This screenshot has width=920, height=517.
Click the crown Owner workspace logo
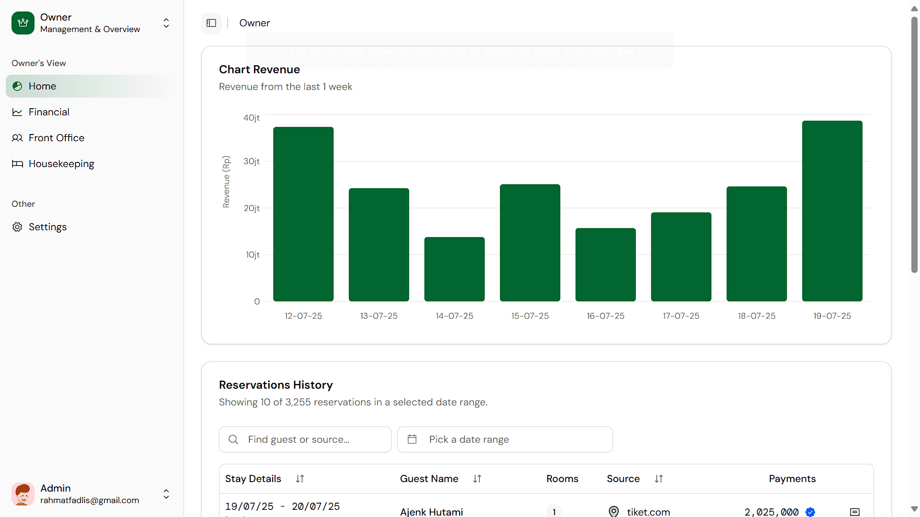click(x=23, y=22)
